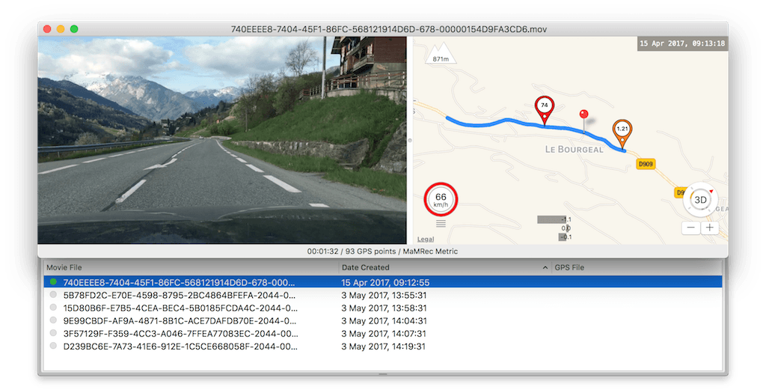Click date 3 May 2017, 13:55:31 cell

click(x=384, y=295)
